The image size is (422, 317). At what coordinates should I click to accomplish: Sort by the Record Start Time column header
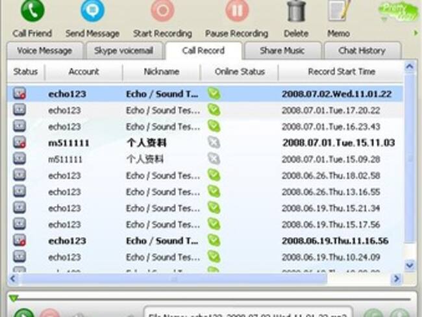coord(341,71)
